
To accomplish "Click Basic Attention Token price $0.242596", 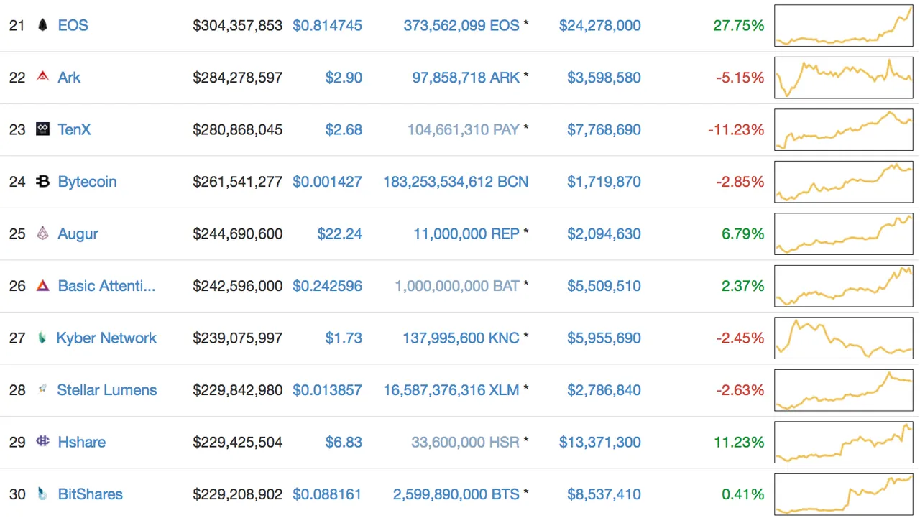I will tap(328, 286).
